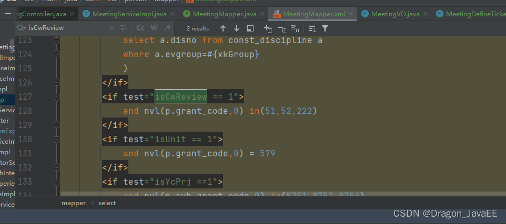506x224 pixels.
Task: Go to next occurrence with down arrow
Action: [237, 28]
